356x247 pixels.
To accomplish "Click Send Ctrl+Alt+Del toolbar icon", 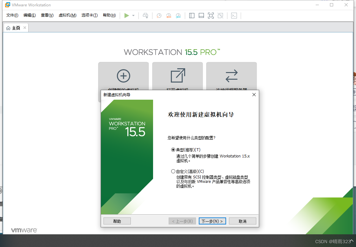I will click(x=145, y=16).
